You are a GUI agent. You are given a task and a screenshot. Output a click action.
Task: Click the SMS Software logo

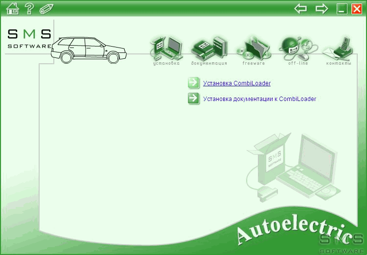29,38
